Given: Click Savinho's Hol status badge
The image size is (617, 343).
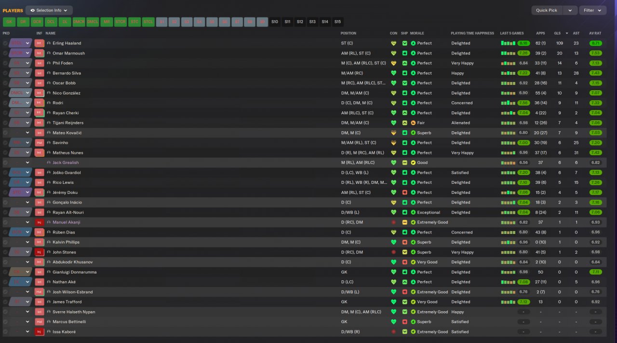Looking at the screenshot, I should point(40,143).
